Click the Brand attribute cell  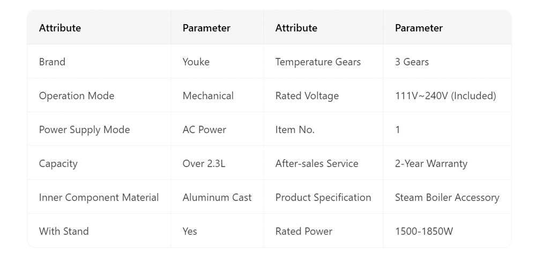(52, 62)
